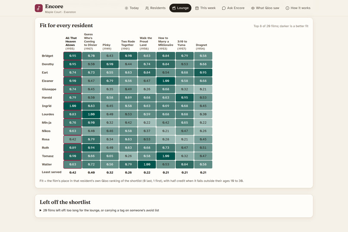
Task: Click the clapperboard icon in Lounge
Action: (x=174, y=8)
